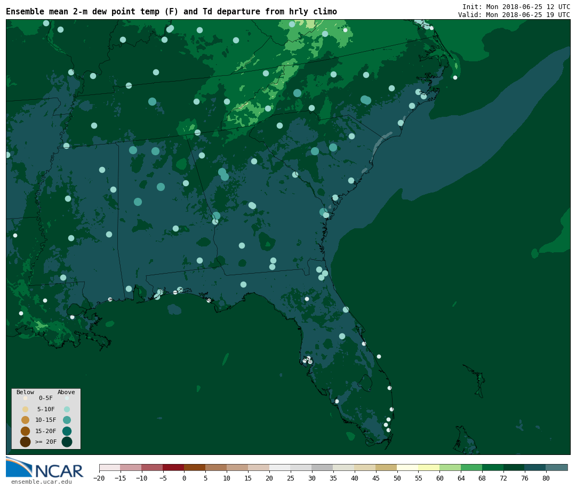Pick the colorbar swatch between 35 and 40

coord(344,467)
